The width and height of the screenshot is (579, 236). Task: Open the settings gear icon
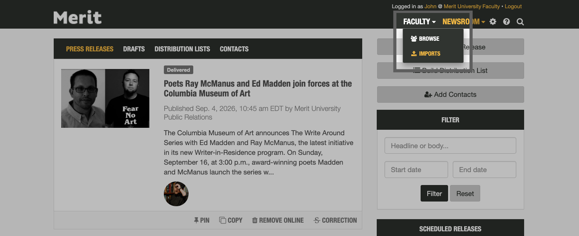[493, 22]
